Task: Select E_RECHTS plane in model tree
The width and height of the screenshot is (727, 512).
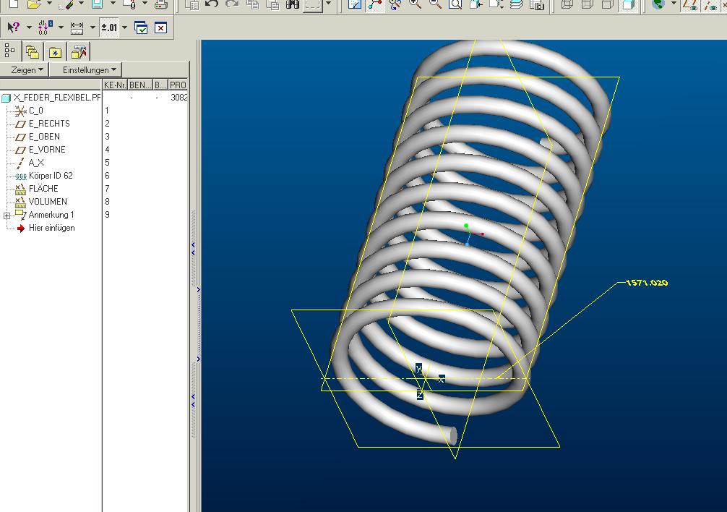Action: click(49, 124)
